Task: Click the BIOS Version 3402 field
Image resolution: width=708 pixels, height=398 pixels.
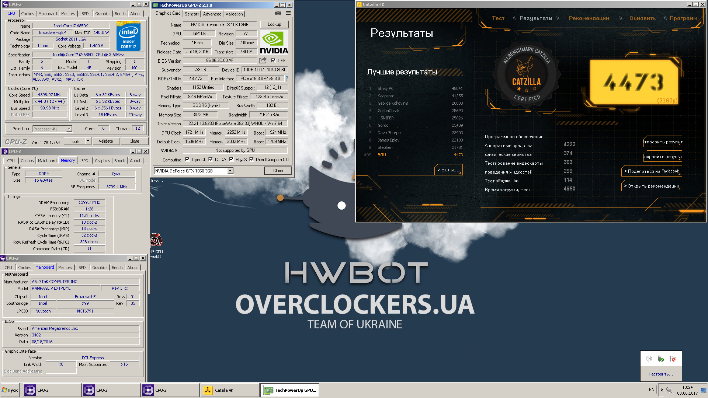Action: tap(85, 335)
